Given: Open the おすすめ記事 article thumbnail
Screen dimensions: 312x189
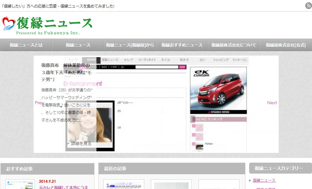Looking at the screenshot, I should tap(20, 185).
